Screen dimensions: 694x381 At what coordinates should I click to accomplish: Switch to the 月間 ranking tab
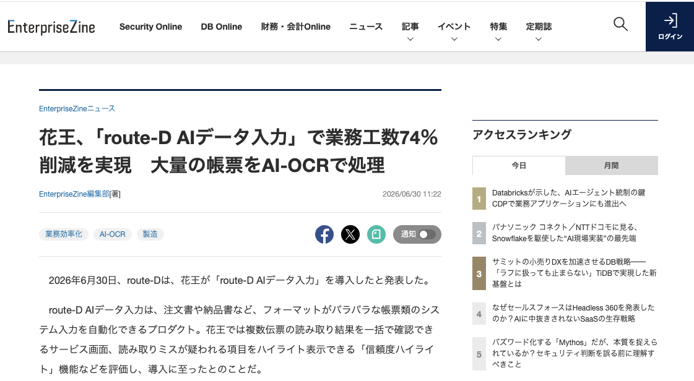[x=612, y=165]
